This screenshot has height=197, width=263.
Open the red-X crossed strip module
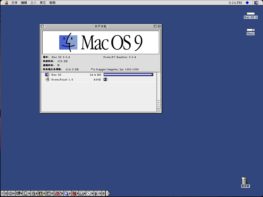(75, 193)
